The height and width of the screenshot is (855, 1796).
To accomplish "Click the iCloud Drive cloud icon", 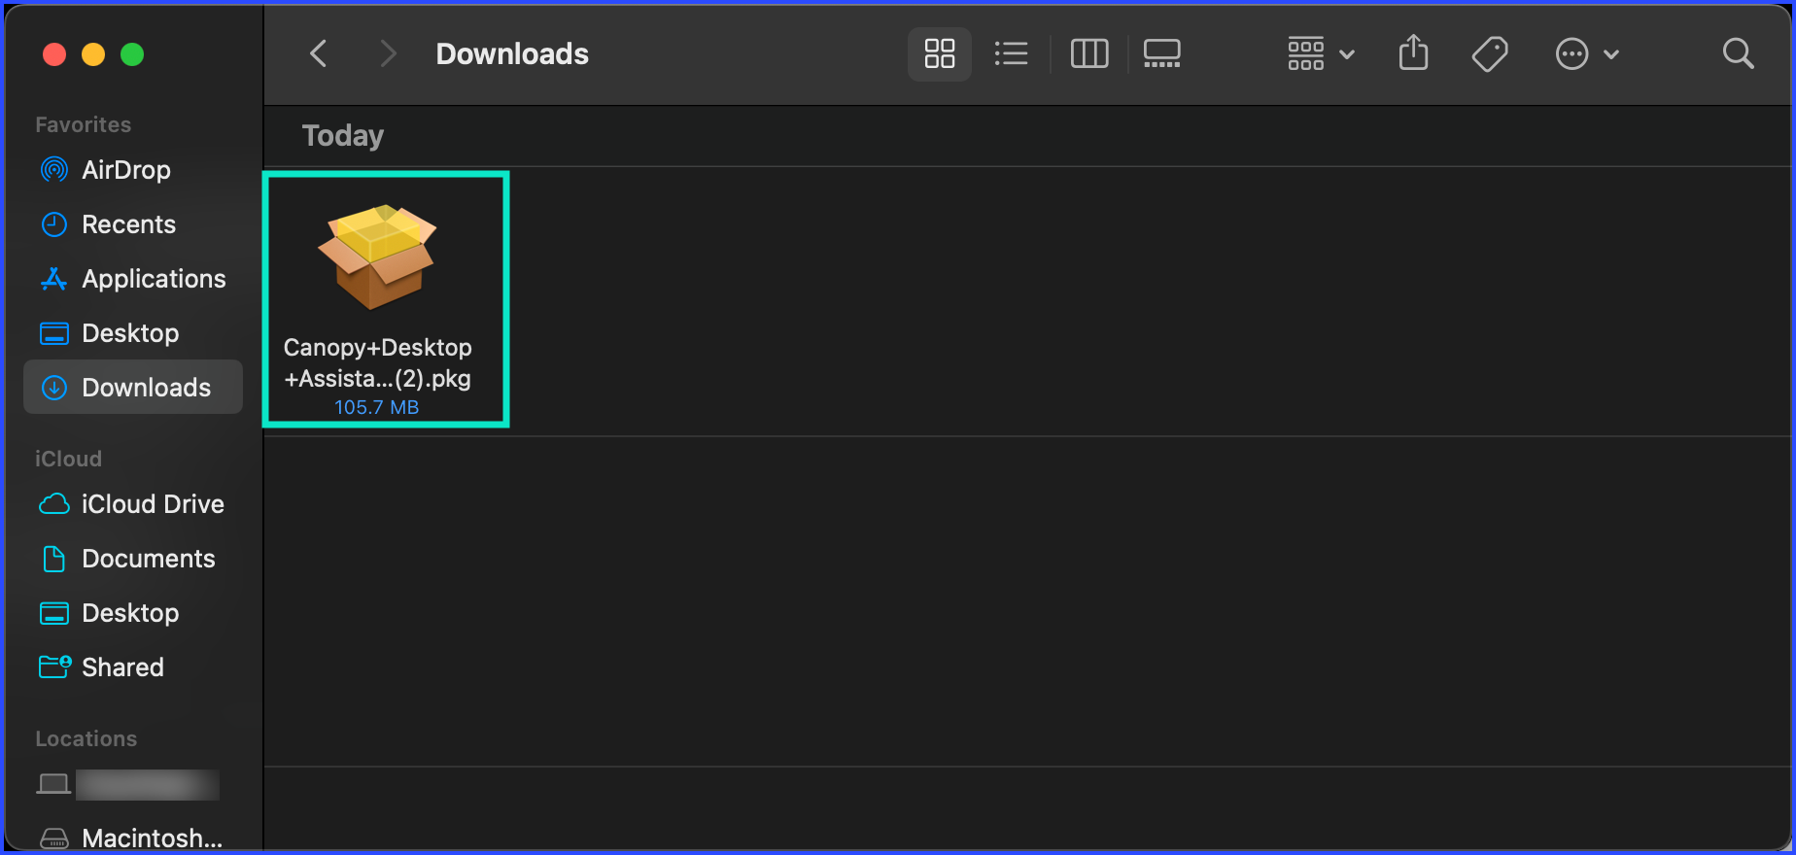I will pyautogui.click(x=54, y=504).
